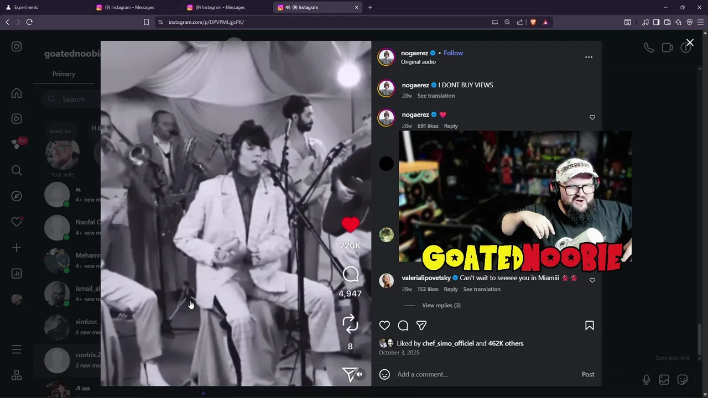Open Notifications heart in Instagram sidebar
This screenshot has height=398, width=708.
17,222
